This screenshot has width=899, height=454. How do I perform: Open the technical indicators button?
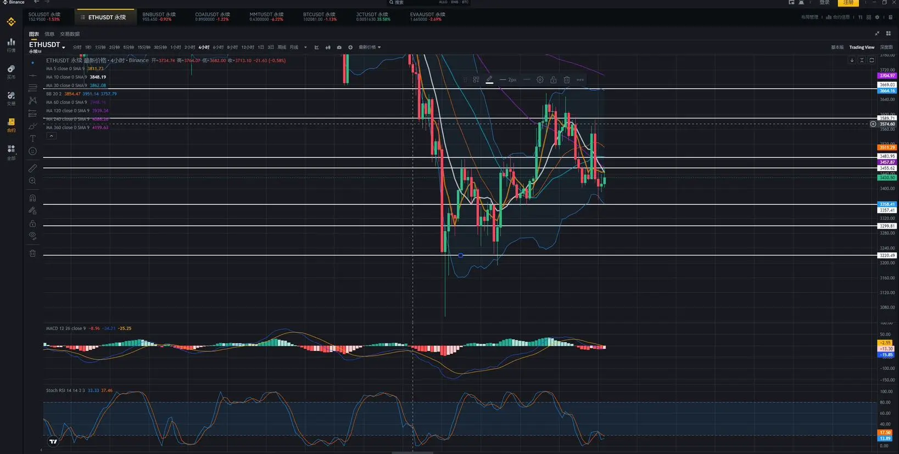point(317,47)
